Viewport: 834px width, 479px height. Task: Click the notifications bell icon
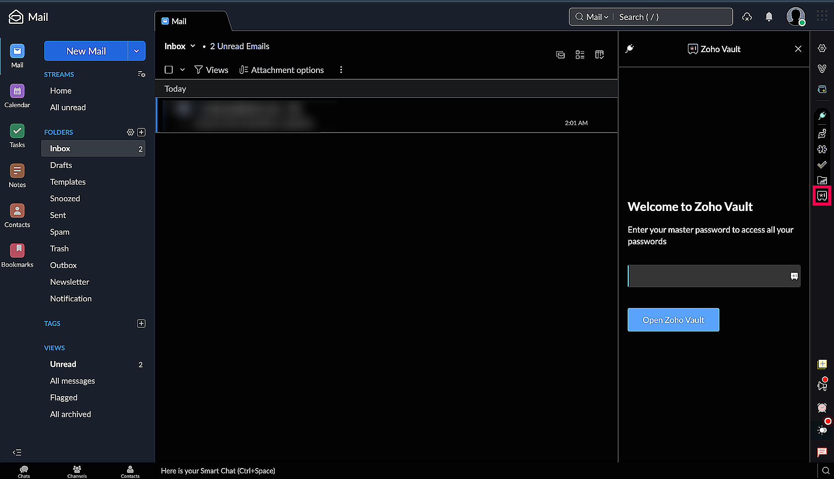[x=769, y=17]
